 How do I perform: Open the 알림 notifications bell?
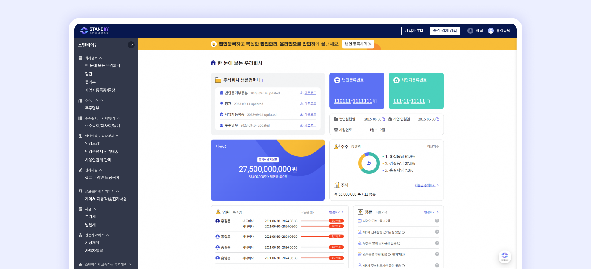[x=470, y=31]
